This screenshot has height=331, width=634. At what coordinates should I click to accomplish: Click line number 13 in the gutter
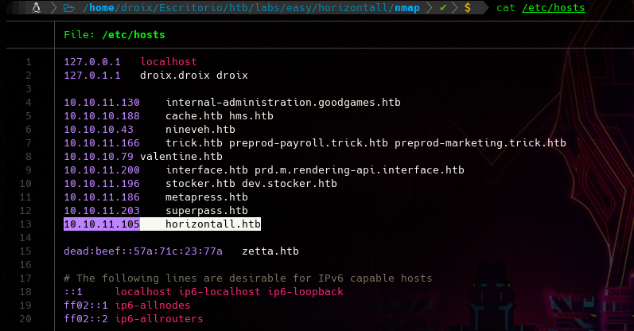[28, 224]
